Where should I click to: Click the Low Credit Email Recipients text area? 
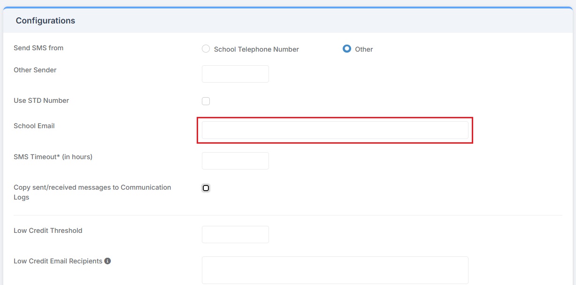(335, 270)
